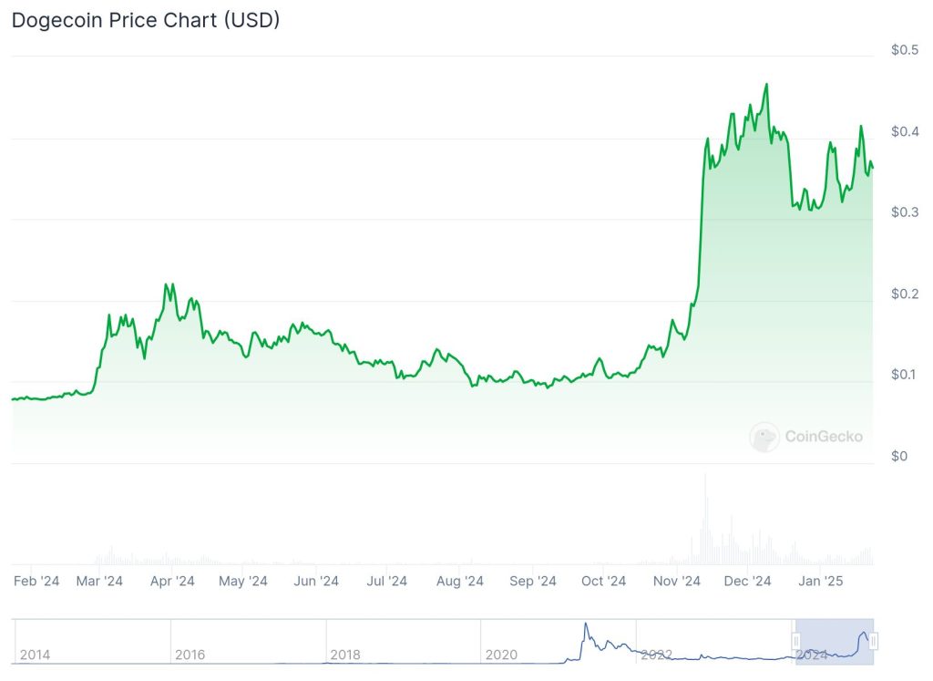Screen dimensions: 933x681
Task: Click the $0.3 price axis label
Action: 905,212
